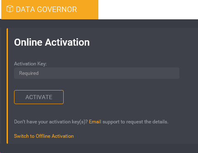Click the orange banner right of GOVERNOR
The image size is (198, 153).
tap(87, 9)
